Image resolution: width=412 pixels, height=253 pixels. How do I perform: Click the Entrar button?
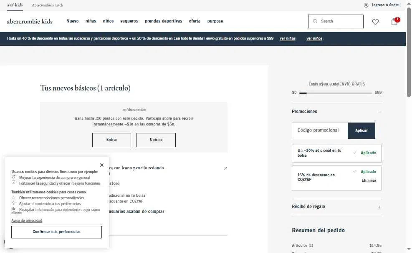coord(111,140)
